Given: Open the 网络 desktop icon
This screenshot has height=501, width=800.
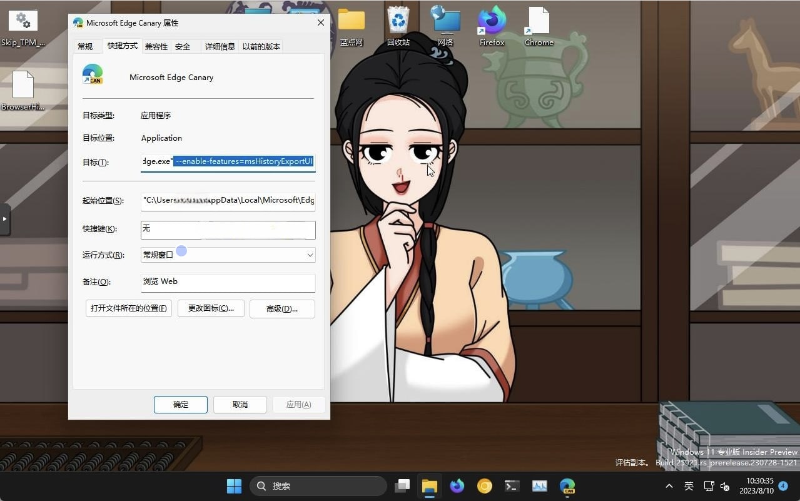Looking at the screenshot, I should pyautogui.click(x=445, y=22).
